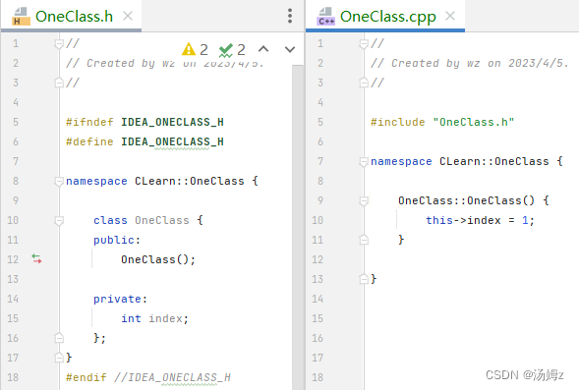Click the 'private:' access specifier

pos(120,299)
